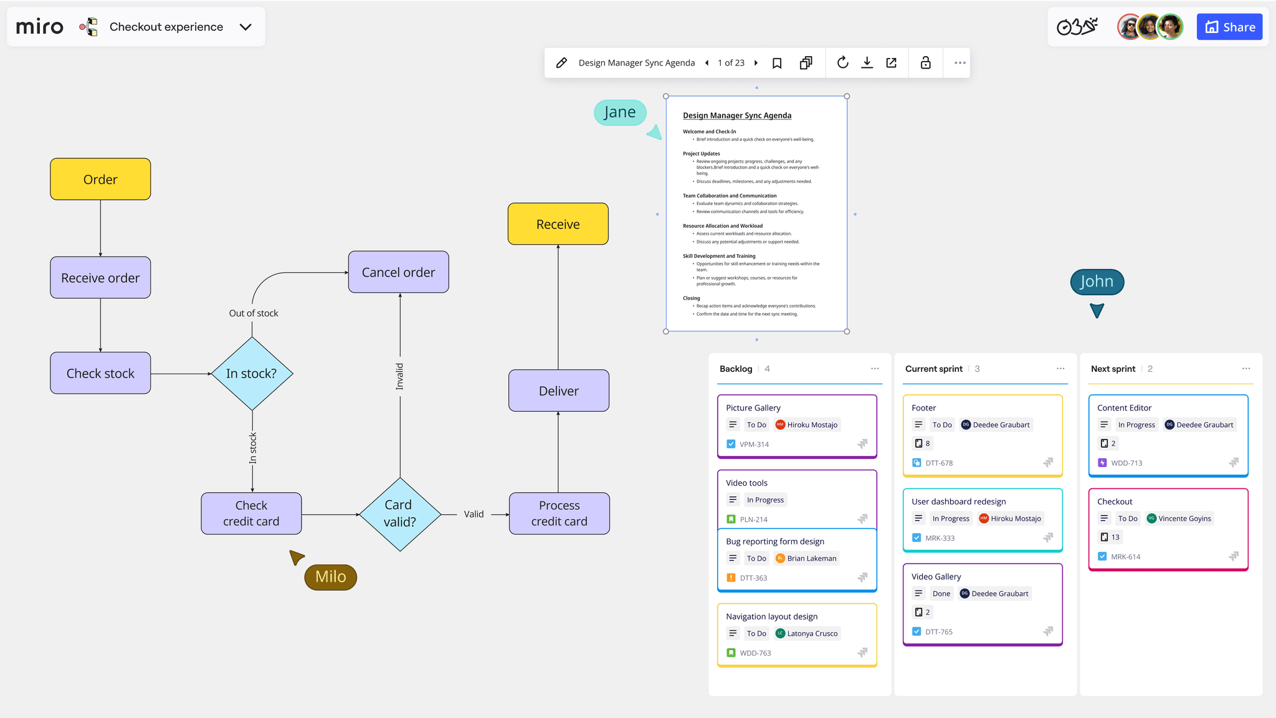This screenshot has width=1276, height=718.
Task: Toggle checkbox on VPM-314 task
Action: tap(731, 444)
